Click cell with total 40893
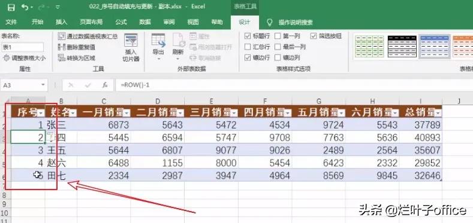473x223 pixels. (420, 138)
